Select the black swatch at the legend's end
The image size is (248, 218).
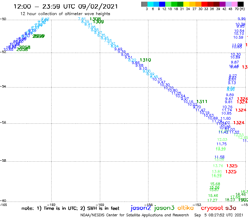coord(241,4)
